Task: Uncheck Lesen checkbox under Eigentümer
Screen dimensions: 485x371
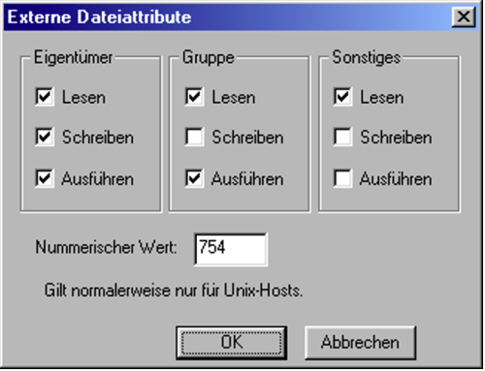Action: click(45, 97)
